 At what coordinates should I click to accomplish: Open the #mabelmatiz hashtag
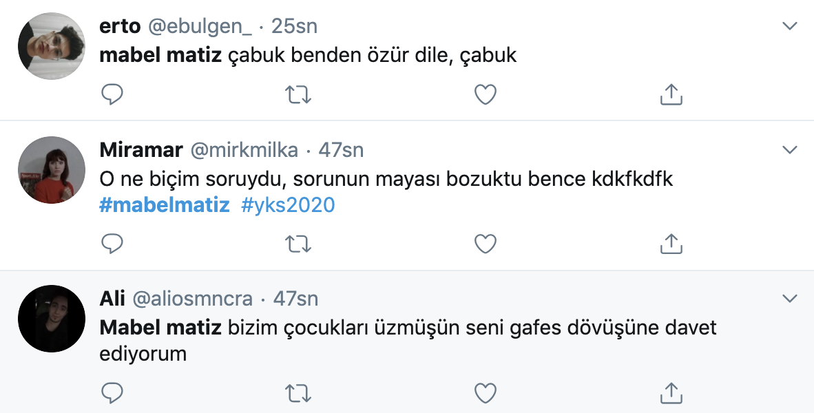tap(165, 205)
